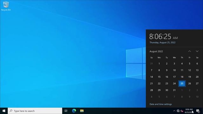Select August 27 in the calendar
The height and width of the screenshot is (114, 203).
197,84
